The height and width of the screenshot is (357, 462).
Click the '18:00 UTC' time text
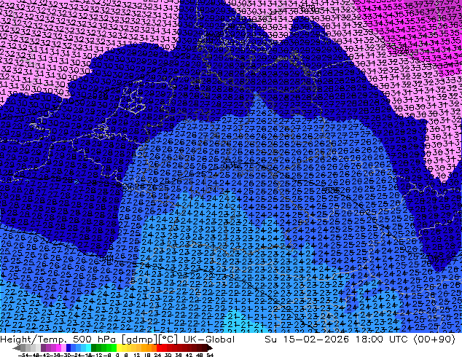(383, 340)
